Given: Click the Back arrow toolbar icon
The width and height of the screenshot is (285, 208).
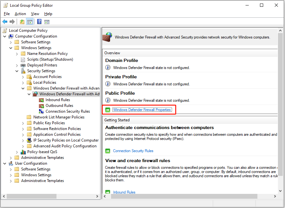Looking at the screenshot, I should [5, 22].
